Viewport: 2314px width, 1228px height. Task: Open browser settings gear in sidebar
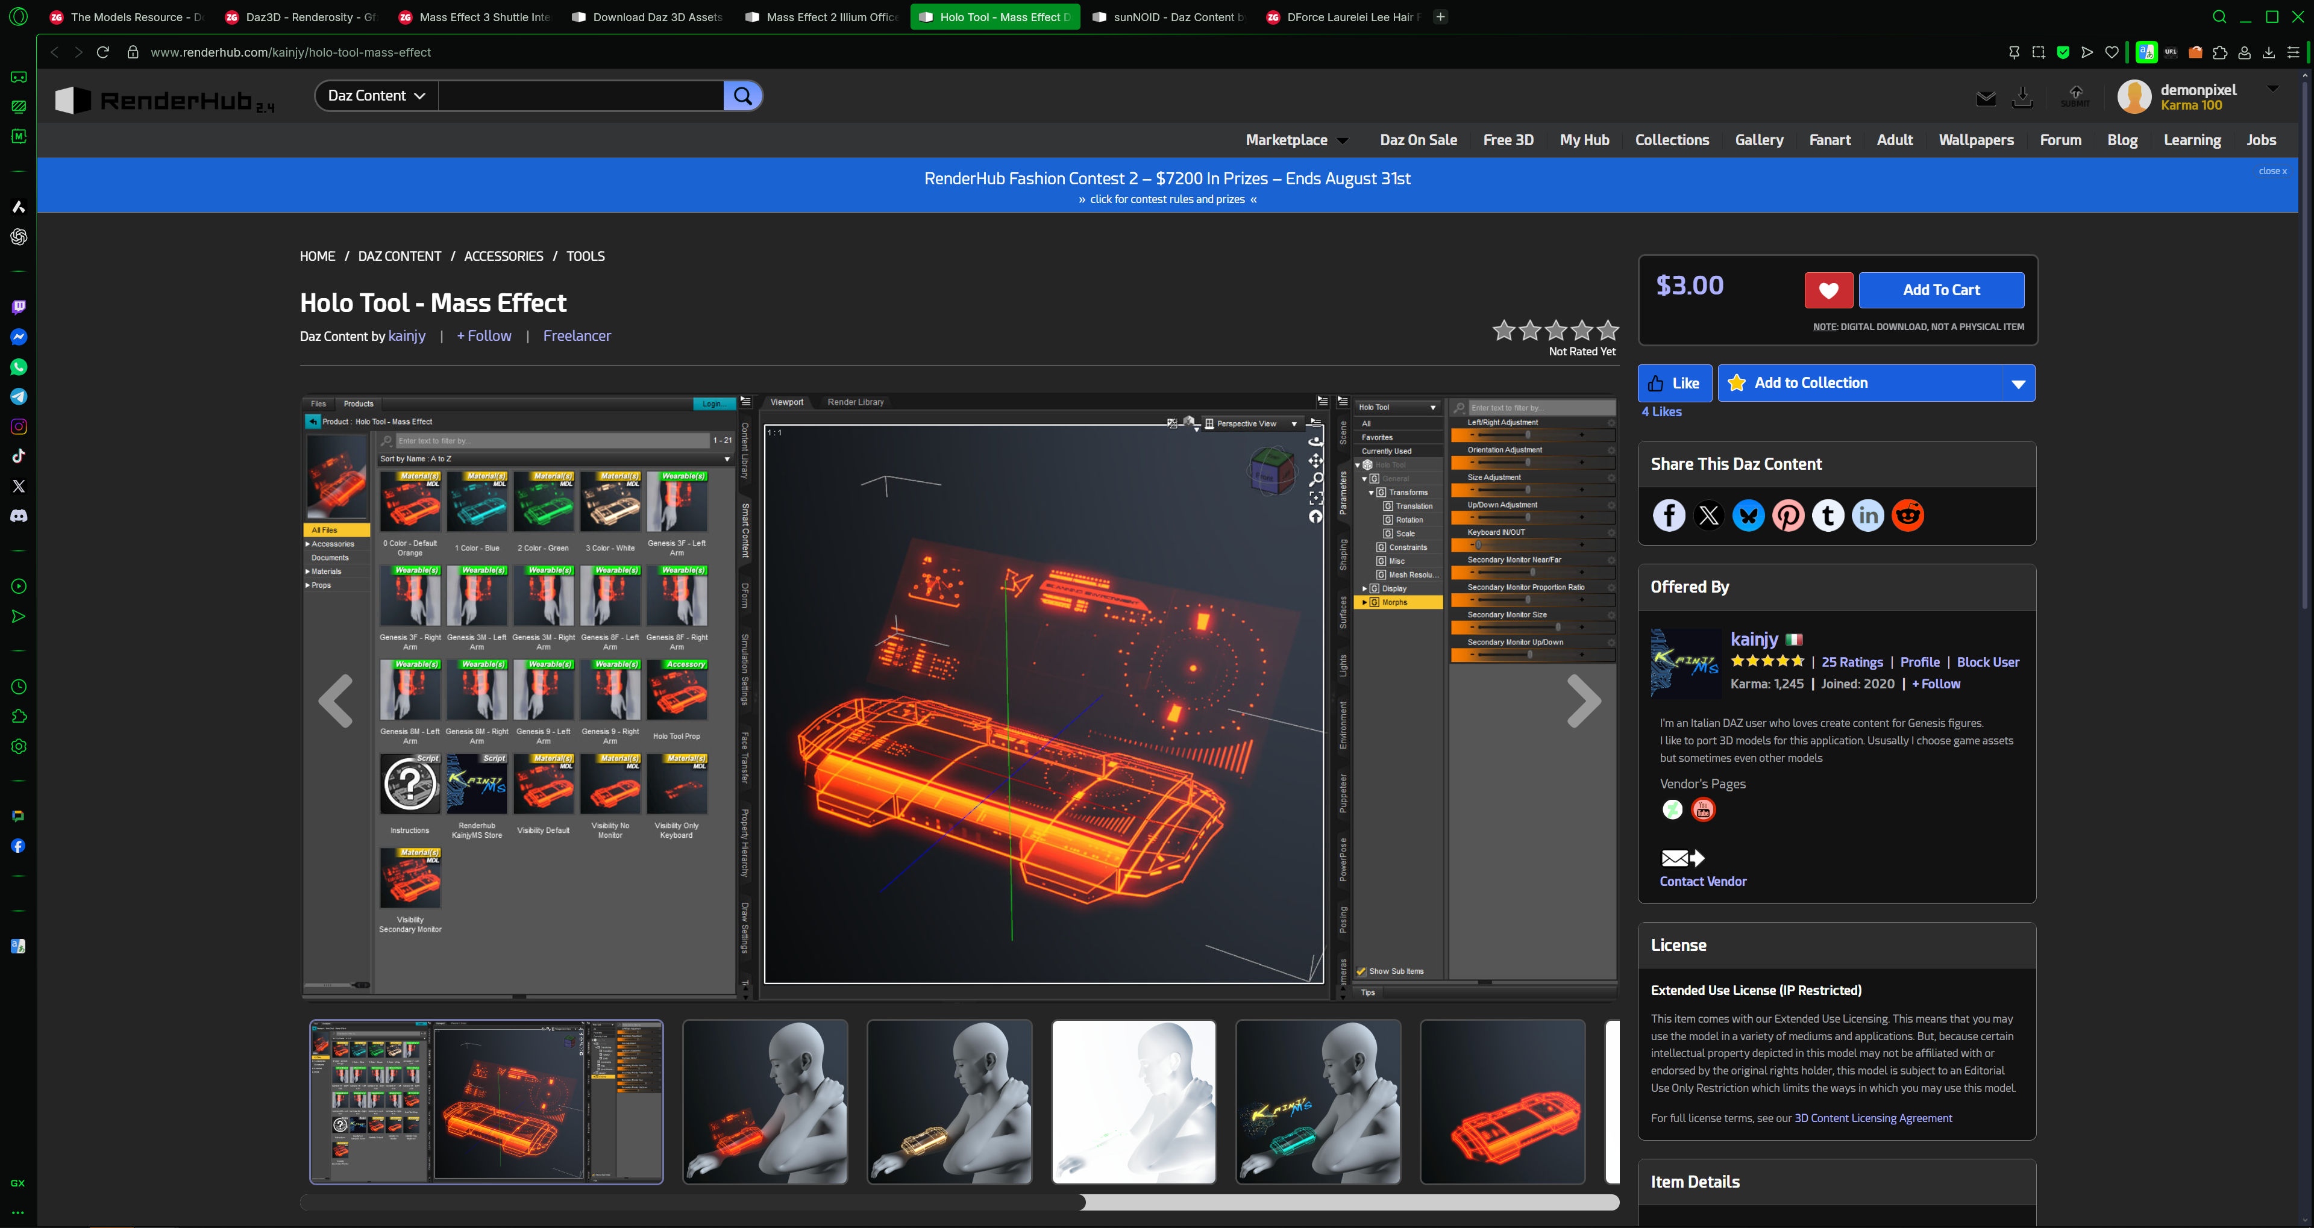click(x=18, y=747)
